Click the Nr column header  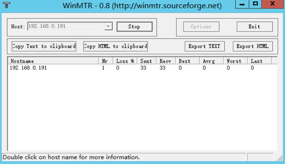[x=106, y=61]
